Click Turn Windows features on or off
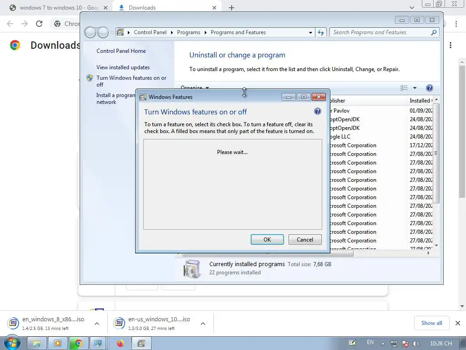 131,81
